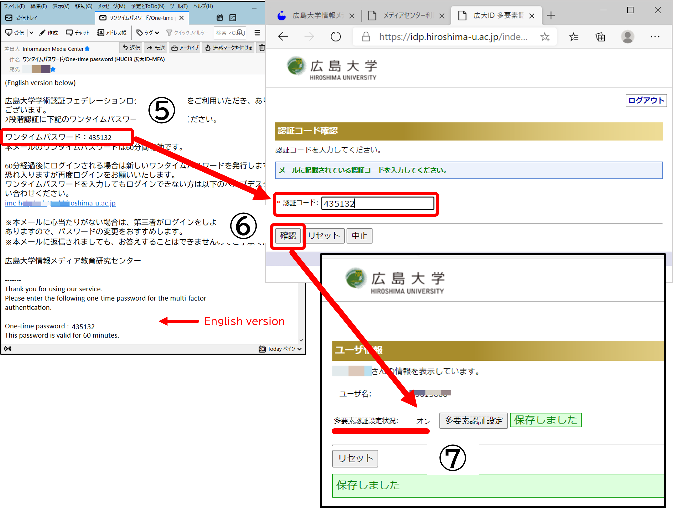Open a new browser tab

(x=551, y=16)
